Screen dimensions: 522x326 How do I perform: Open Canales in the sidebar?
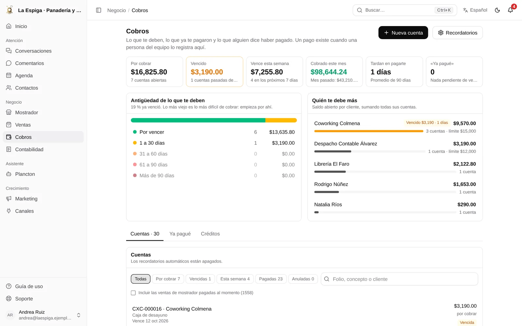point(43,211)
